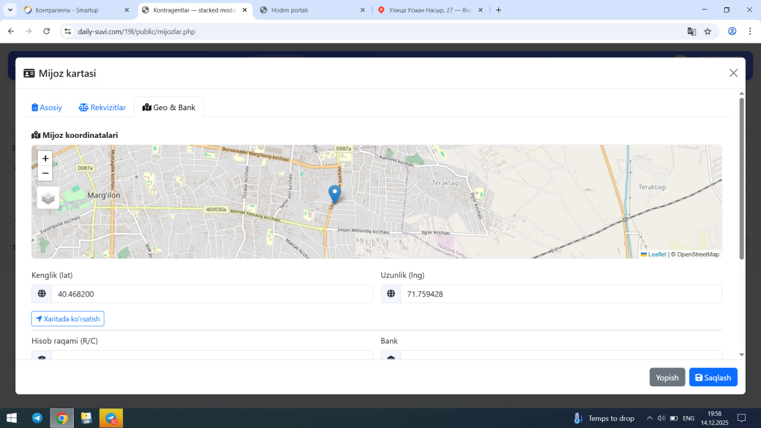Image resolution: width=761 pixels, height=428 pixels.
Task: Click the Kenglik (lat) input field
Action: click(x=212, y=294)
